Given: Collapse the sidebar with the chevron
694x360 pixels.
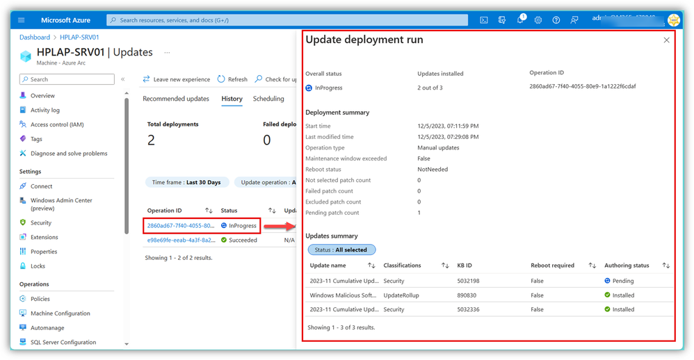Looking at the screenshot, I should (x=122, y=79).
